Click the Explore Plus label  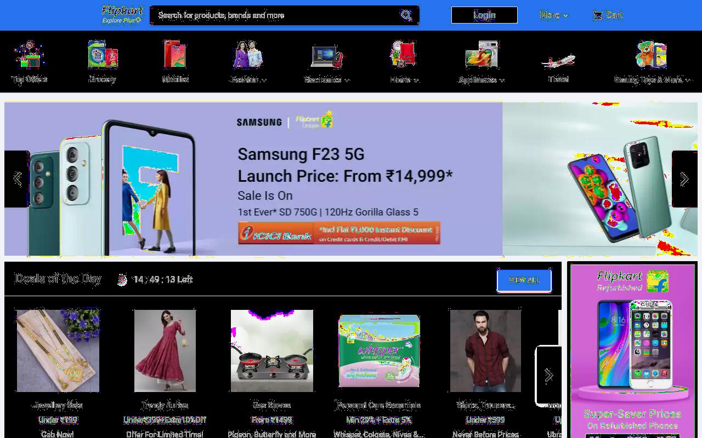coord(121,21)
